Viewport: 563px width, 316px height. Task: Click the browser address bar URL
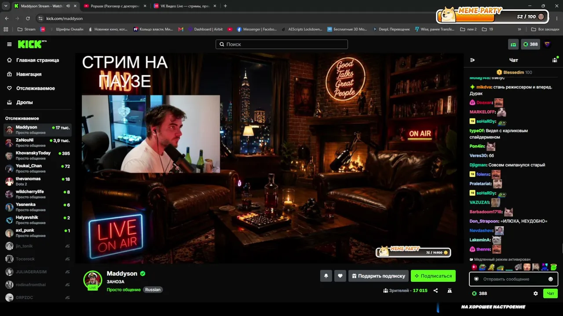pos(65,18)
